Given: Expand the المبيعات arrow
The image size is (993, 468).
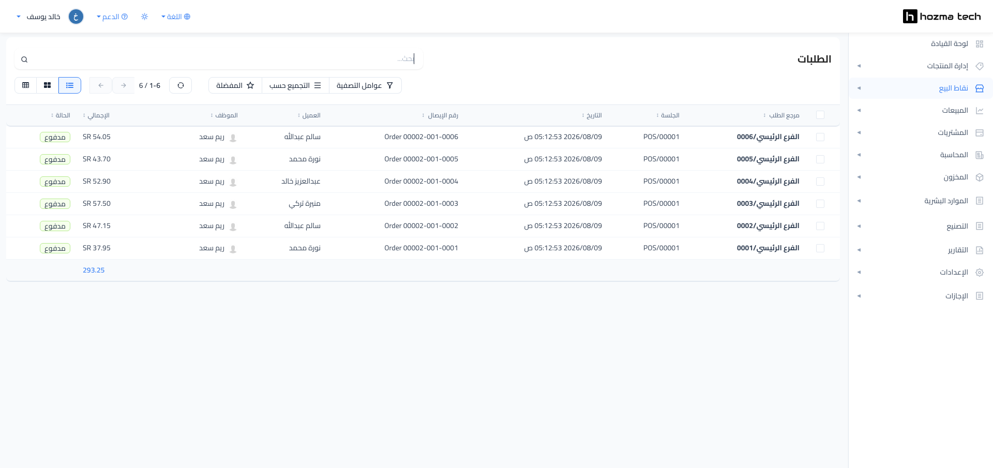Looking at the screenshot, I should [859, 111].
